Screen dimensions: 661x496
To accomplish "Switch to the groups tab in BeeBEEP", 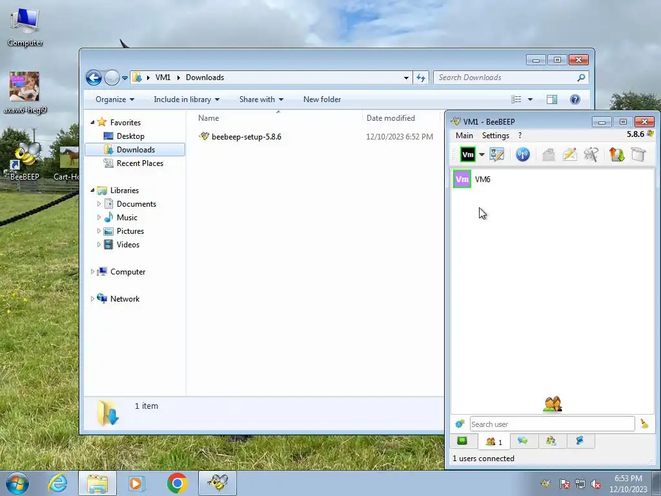I will (x=551, y=440).
